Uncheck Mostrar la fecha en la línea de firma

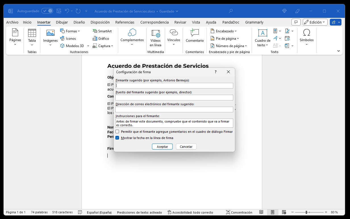pos(117,138)
